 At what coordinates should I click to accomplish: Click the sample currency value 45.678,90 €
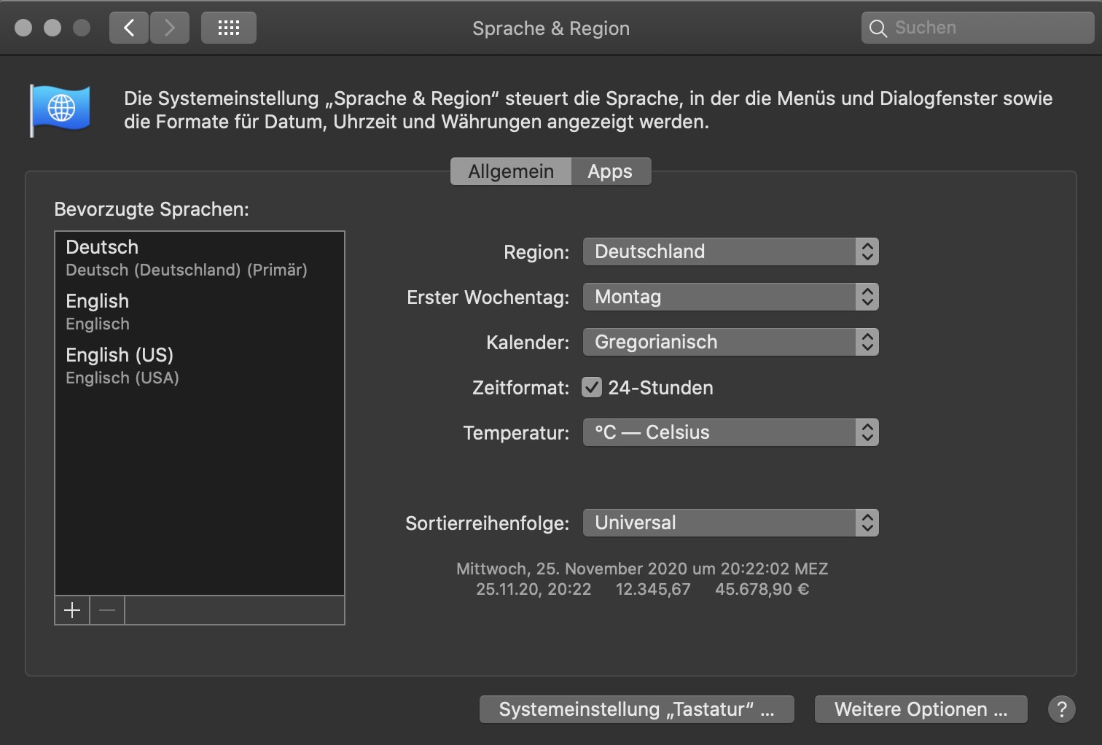[x=762, y=589]
